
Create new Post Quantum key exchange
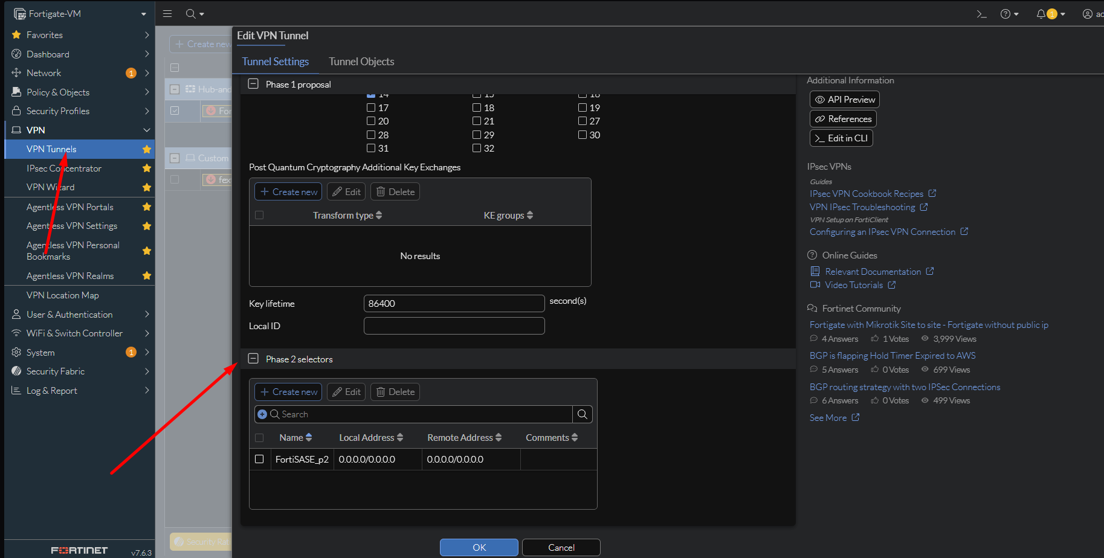288,191
